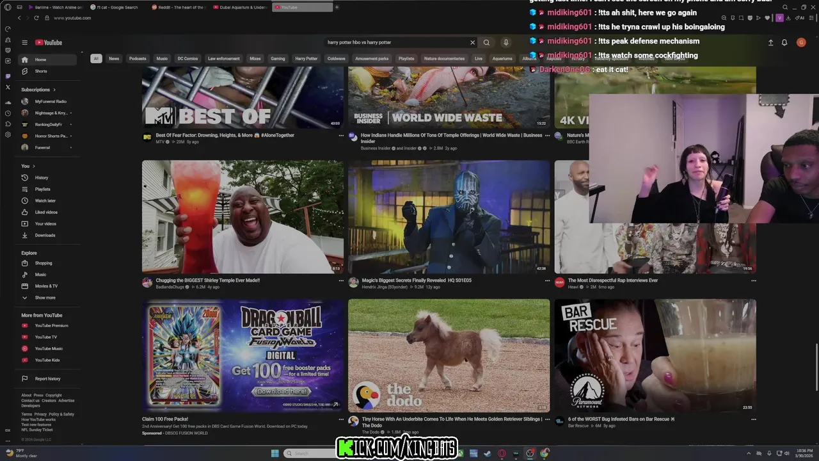Image resolution: width=819 pixels, height=461 pixels.
Task: Open YouTube Kids link
Action: pyautogui.click(x=47, y=360)
